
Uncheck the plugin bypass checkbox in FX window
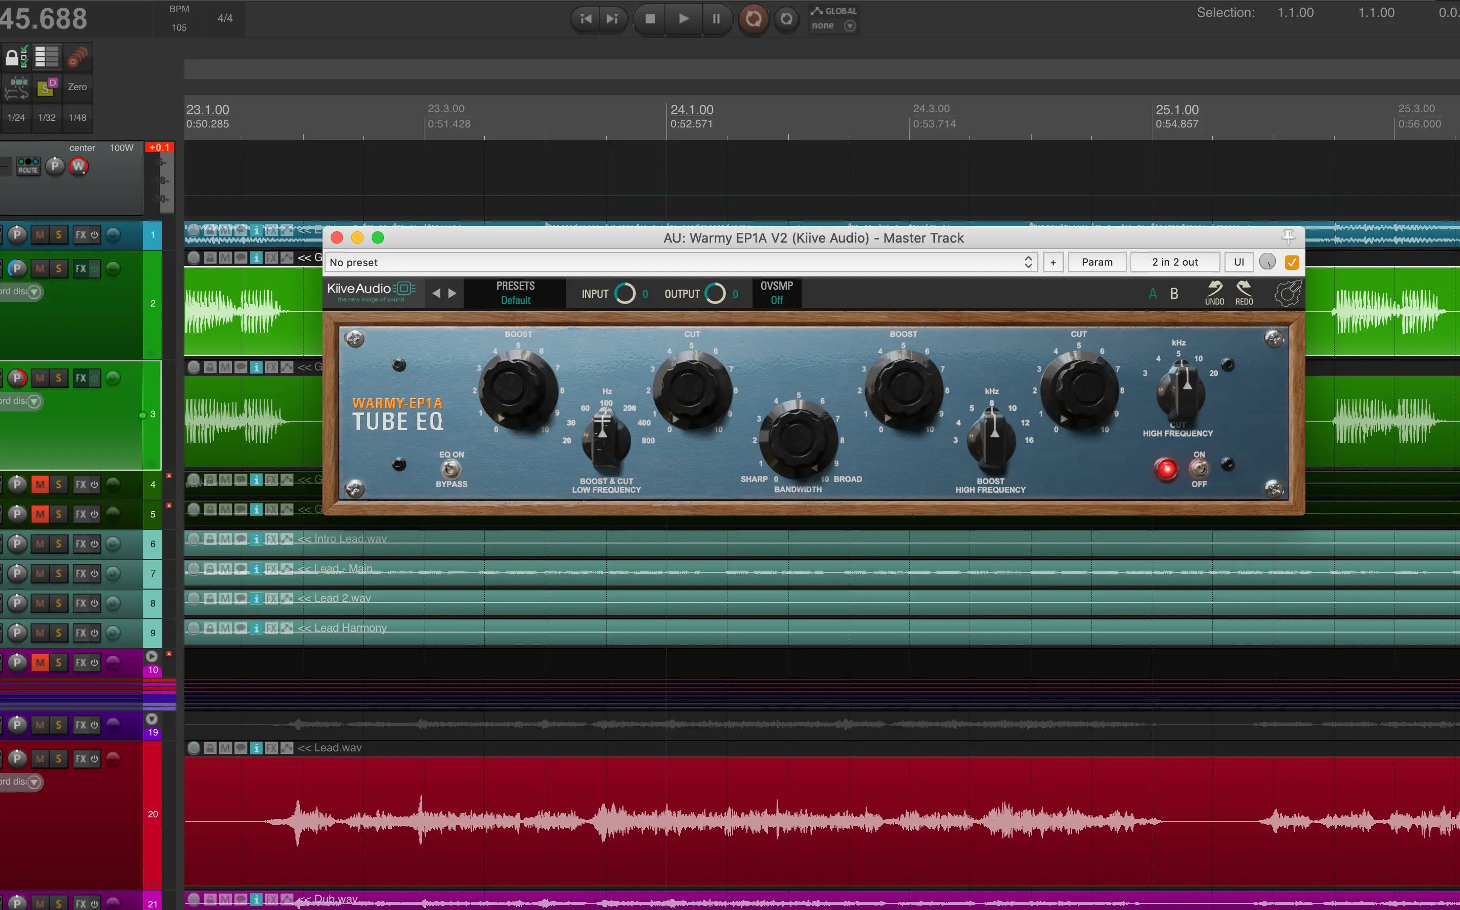click(x=1292, y=263)
